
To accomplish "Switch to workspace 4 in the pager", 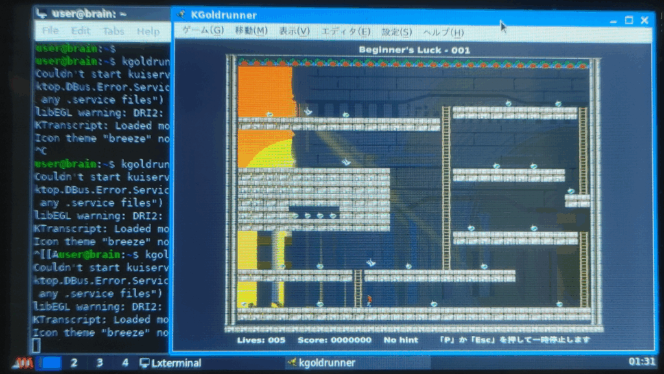I will point(125,363).
